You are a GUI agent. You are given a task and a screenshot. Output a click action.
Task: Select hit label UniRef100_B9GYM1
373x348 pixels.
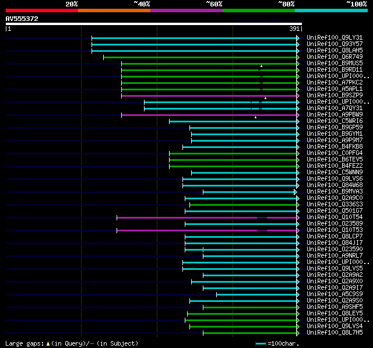pyautogui.click(x=335, y=134)
